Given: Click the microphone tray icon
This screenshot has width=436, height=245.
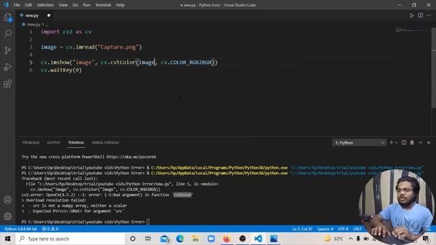Looking at the screenshot, I should click(x=358, y=239).
